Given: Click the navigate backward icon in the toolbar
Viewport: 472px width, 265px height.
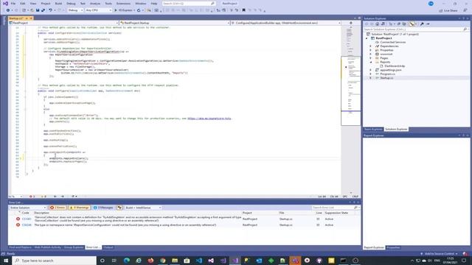Looking at the screenshot, I should (8, 10).
